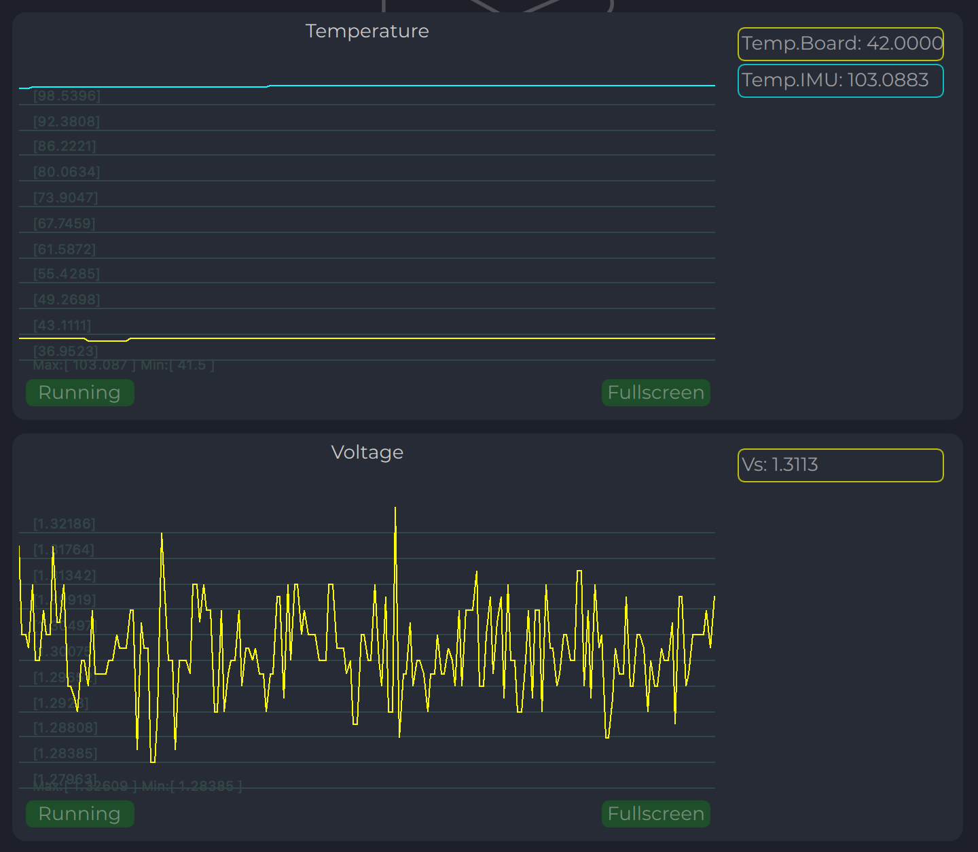978x852 pixels.
Task: Click the [73.9047] axis label
Action: pos(66,198)
